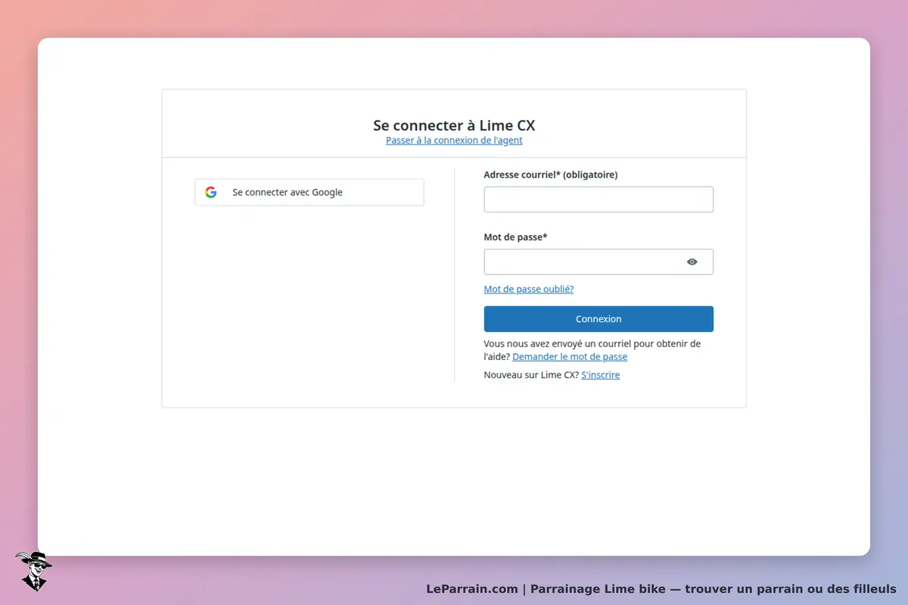Click the Google logo icon

click(x=211, y=192)
